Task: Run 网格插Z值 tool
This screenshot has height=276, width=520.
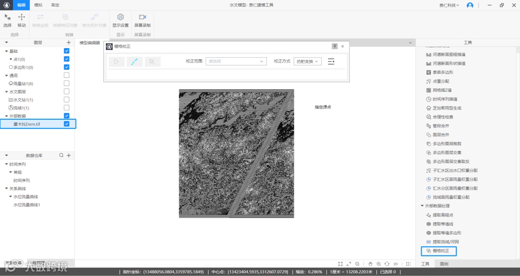Action: tap(439, 90)
